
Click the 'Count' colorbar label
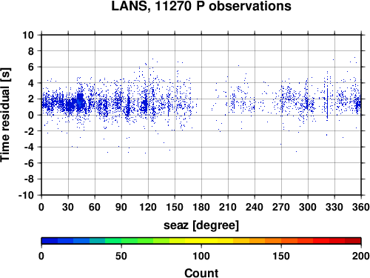(201, 273)
